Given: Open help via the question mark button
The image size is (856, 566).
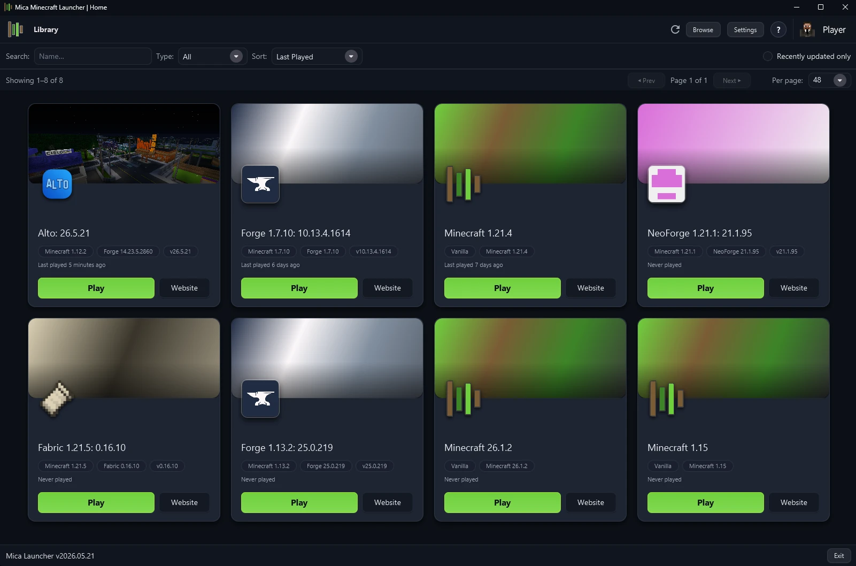Looking at the screenshot, I should [778, 30].
